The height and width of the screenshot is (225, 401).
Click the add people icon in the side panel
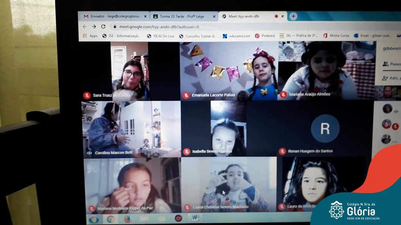pyautogui.click(x=385, y=78)
